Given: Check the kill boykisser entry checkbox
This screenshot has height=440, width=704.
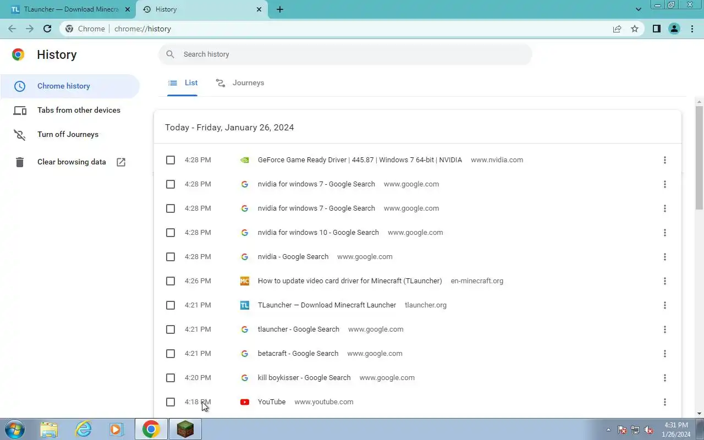Looking at the screenshot, I should coord(170,378).
